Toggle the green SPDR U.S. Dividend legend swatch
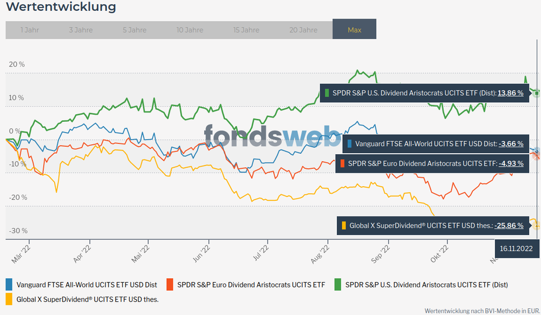 click(x=338, y=284)
